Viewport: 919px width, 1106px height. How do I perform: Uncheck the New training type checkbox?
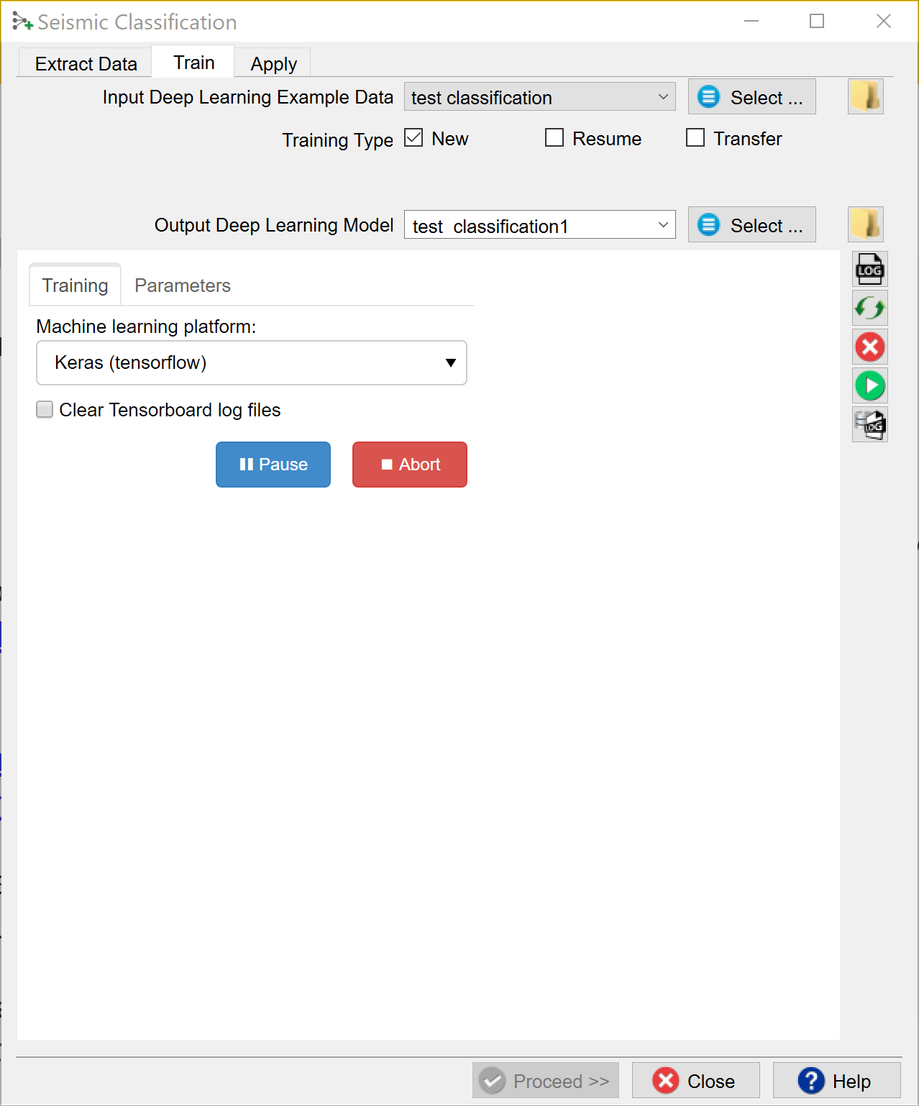coord(413,137)
